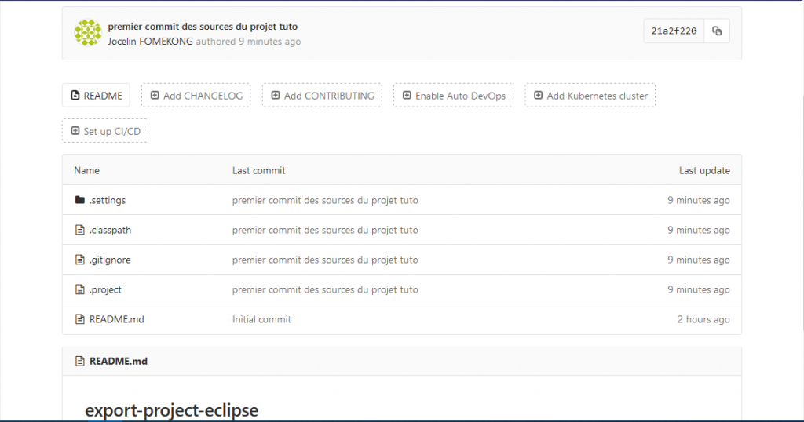Click the file icon in README.md preview header
This screenshot has height=422, width=804.
point(79,361)
